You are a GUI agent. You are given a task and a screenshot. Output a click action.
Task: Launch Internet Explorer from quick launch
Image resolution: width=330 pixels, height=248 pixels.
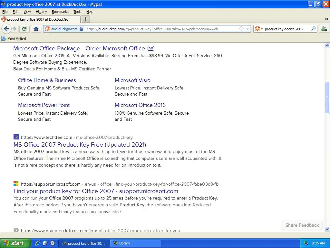pyautogui.click(x=38, y=243)
